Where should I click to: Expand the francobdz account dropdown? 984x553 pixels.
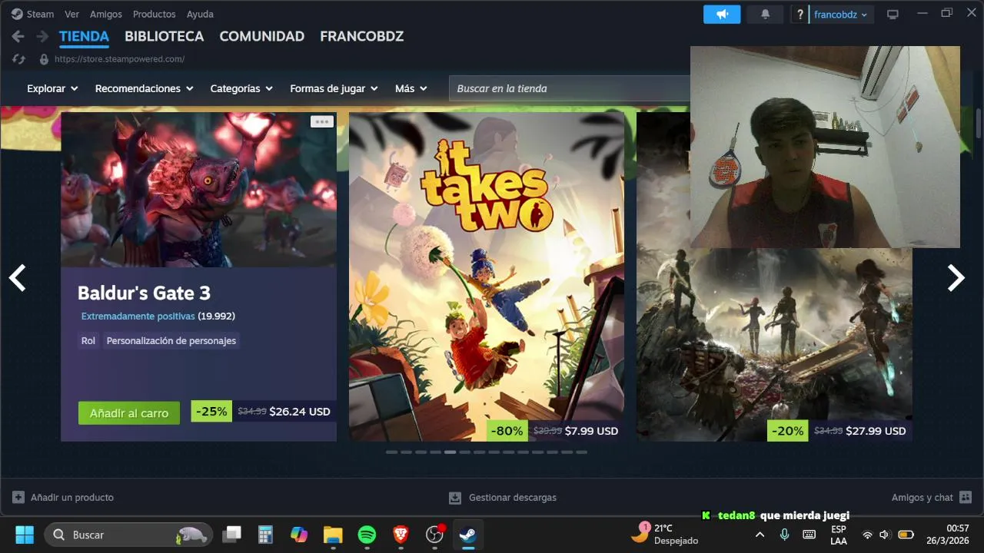841,14
